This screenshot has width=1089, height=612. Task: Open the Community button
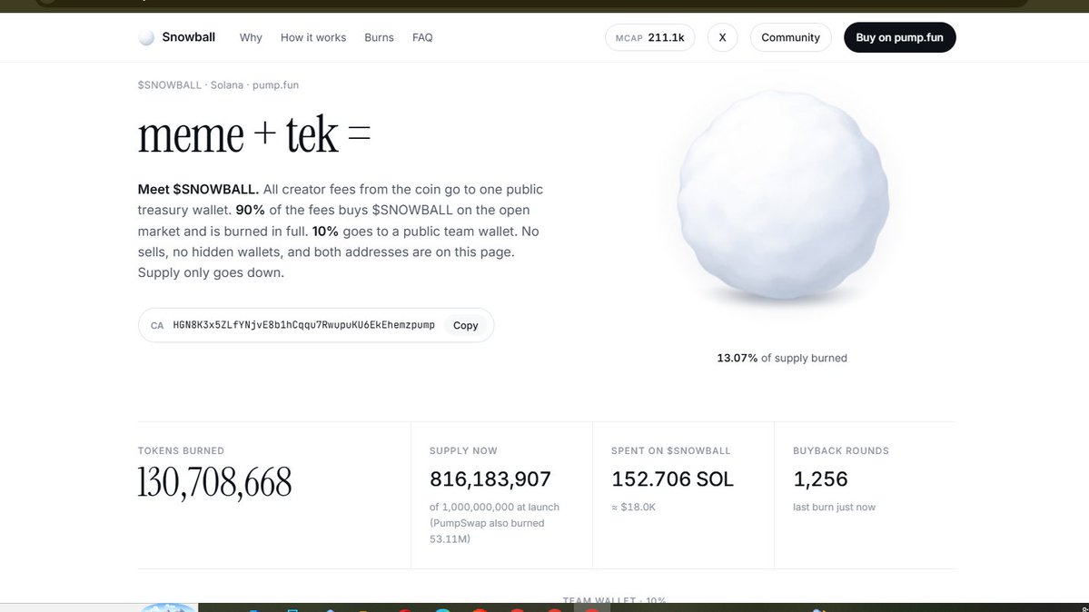coord(790,37)
